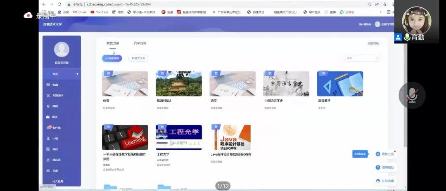This screenshot has height=191, width=446.
Task: Unmute the crossed-out microphone button
Action: pos(412,95)
